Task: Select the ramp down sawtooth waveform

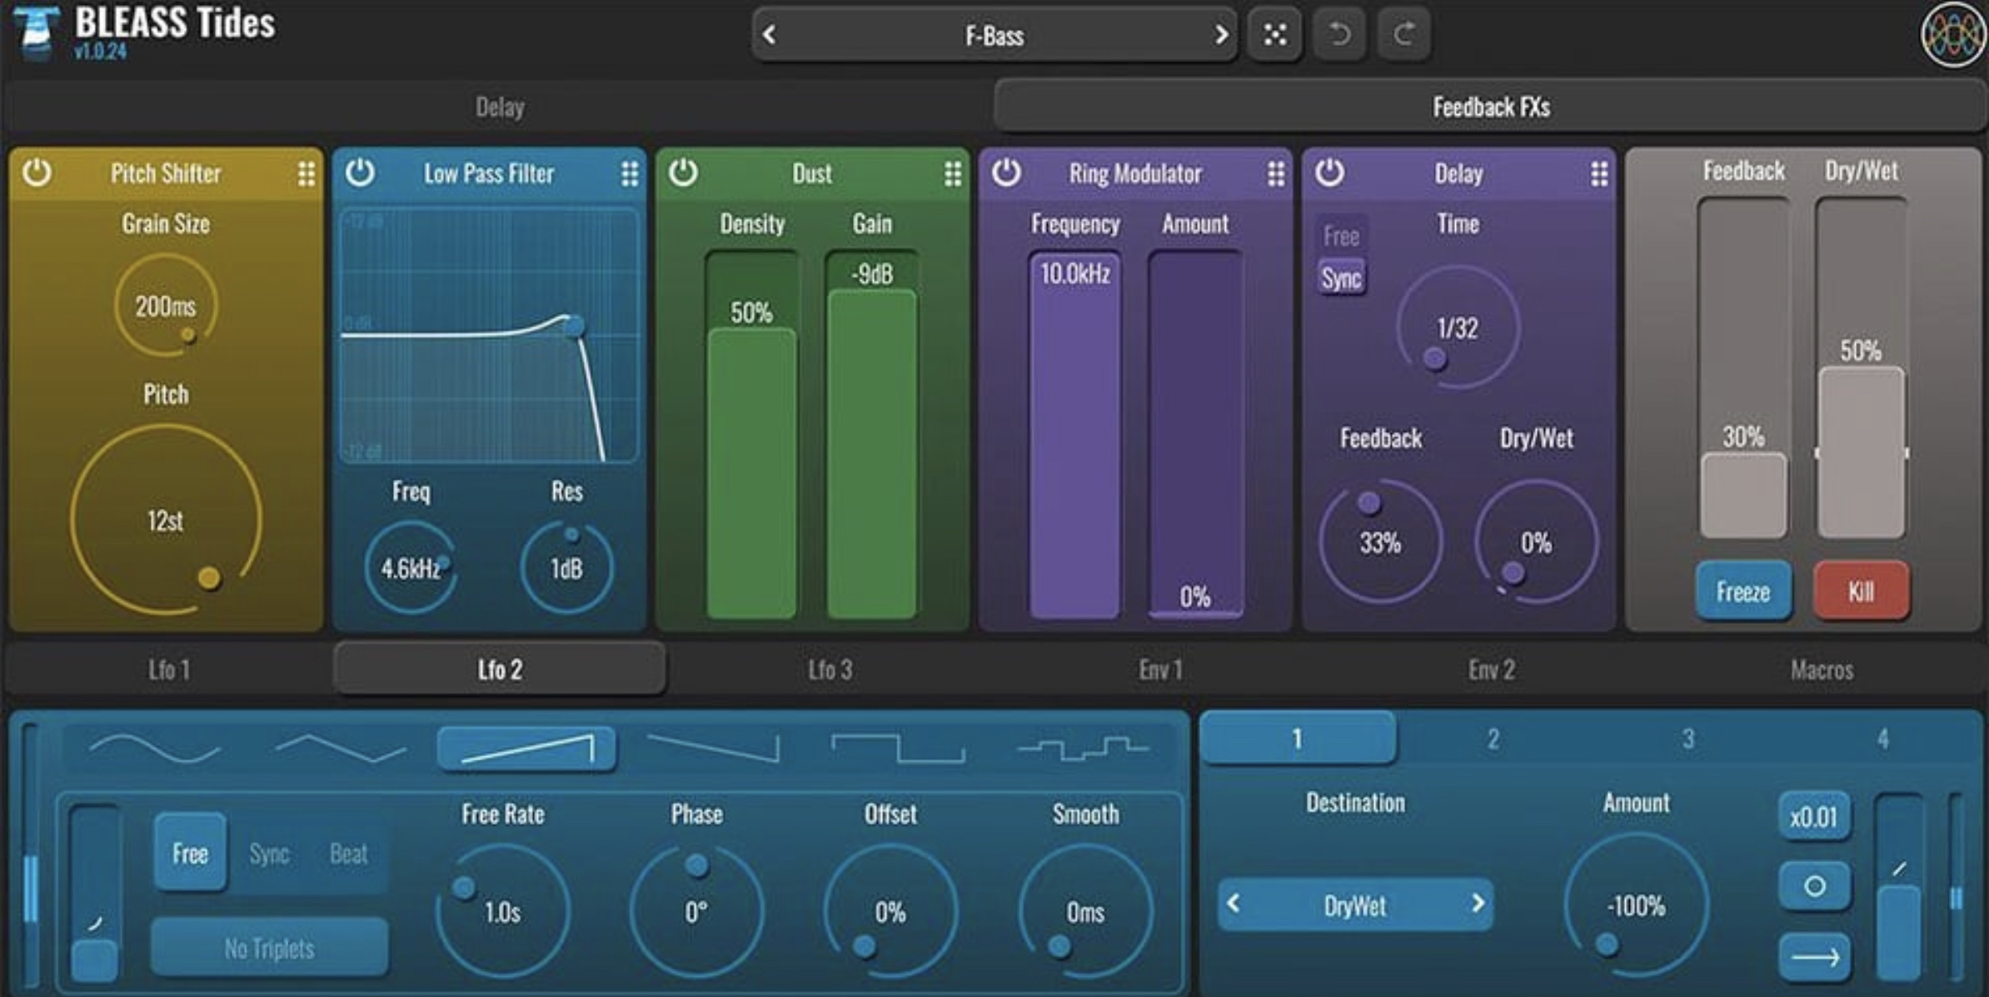Action: tap(713, 747)
